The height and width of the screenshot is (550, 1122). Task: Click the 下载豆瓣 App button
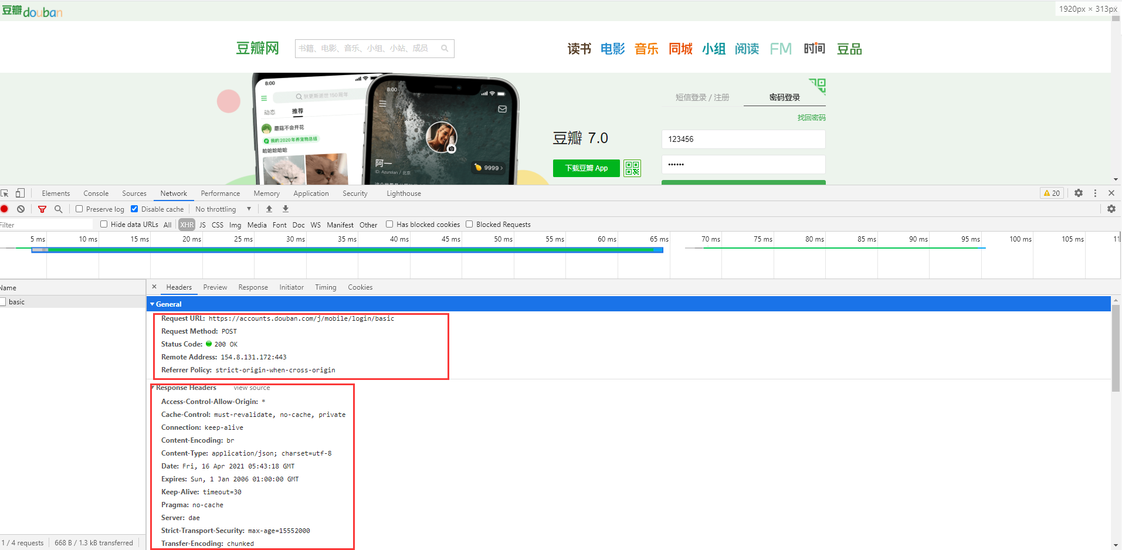[587, 168]
